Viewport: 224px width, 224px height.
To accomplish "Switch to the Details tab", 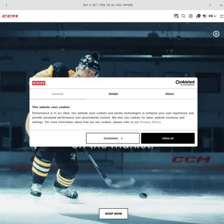I will 113,94.
